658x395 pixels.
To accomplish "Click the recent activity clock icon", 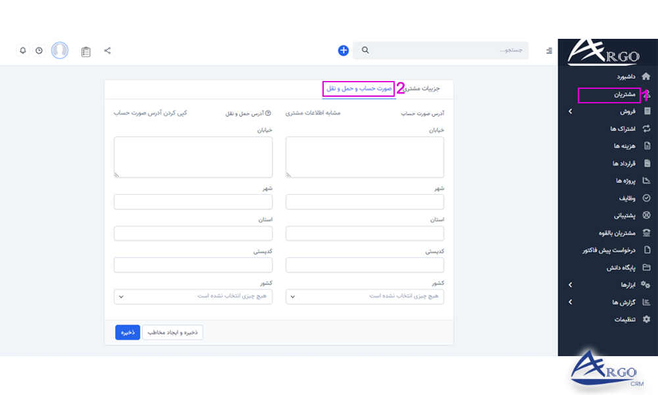I will pos(39,50).
